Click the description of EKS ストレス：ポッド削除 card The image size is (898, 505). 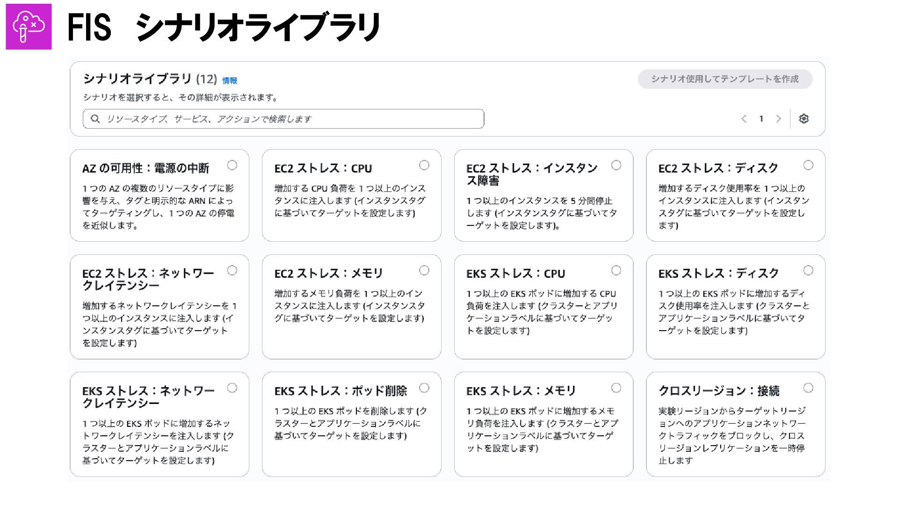351,423
